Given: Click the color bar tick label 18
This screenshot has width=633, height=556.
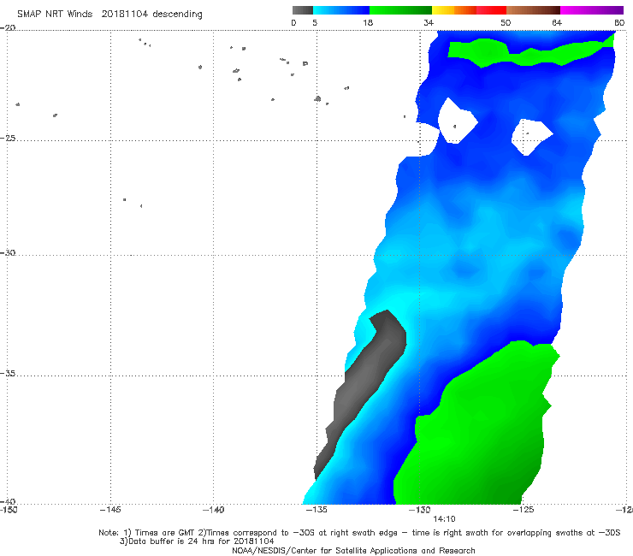Looking at the screenshot, I should point(368,22).
